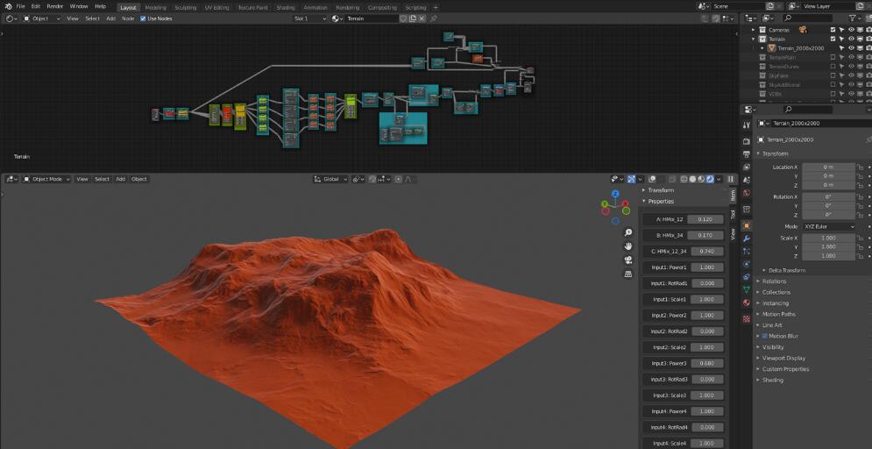Click the viewport pan hand icon

click(x=627, y=246)
